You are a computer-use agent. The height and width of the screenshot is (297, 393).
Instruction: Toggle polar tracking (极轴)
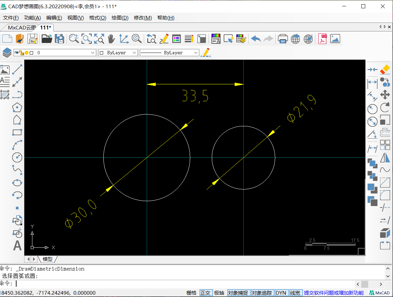coord(219,293)
